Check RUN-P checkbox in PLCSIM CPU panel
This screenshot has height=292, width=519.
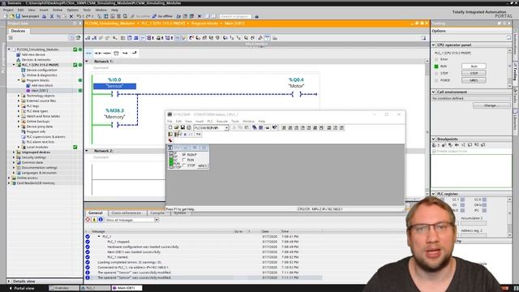click(184, 155)
